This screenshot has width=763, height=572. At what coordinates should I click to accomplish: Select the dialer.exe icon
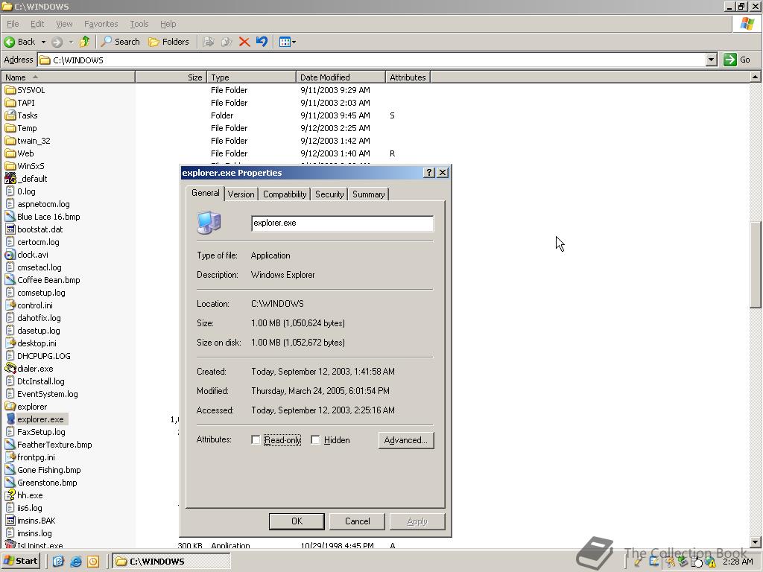click(x=10, y=368)
